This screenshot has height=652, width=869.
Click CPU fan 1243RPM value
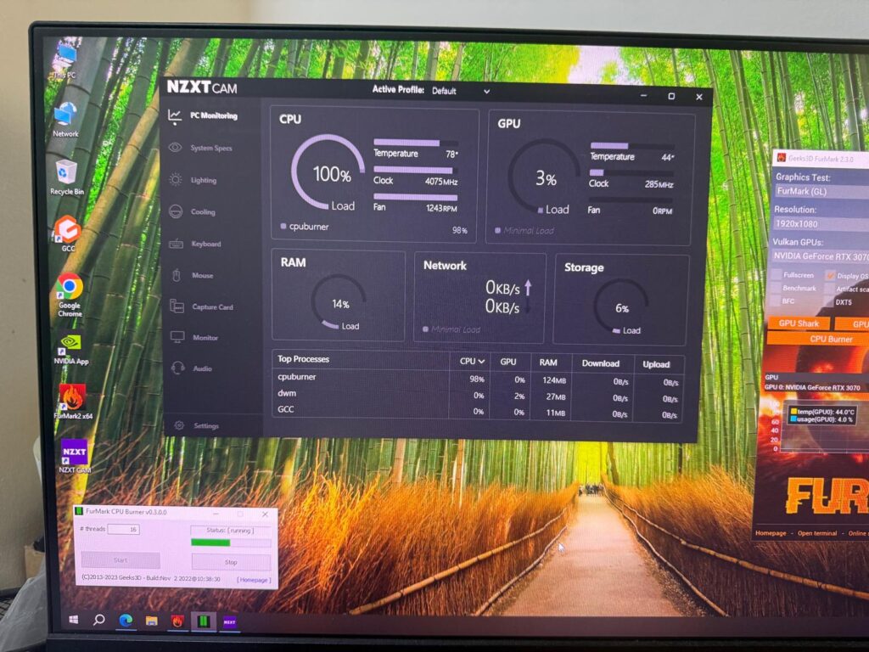pyautogui.click(x=441, y=208)
